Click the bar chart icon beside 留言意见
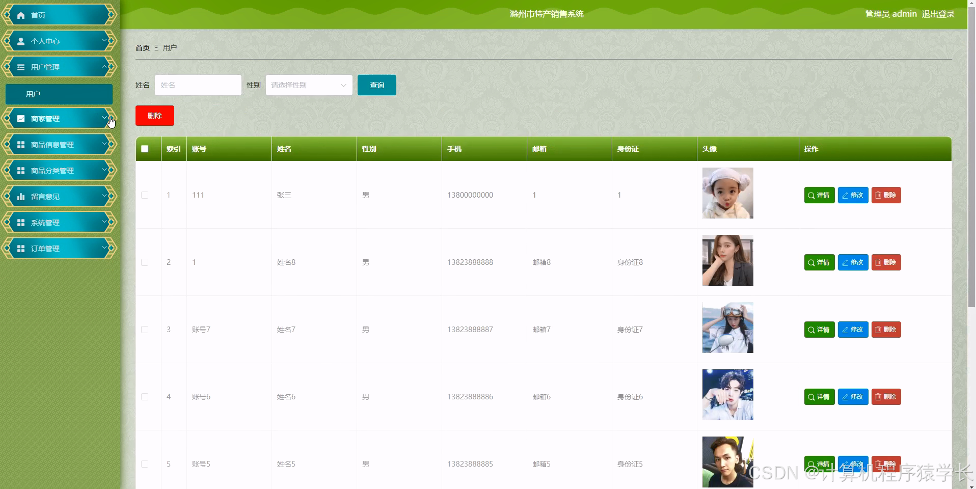 [21, 197]
